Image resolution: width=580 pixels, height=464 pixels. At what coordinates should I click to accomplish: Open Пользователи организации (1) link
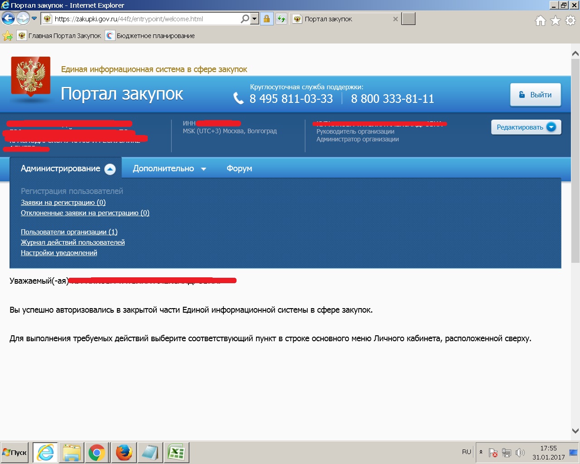coord(69,232)
